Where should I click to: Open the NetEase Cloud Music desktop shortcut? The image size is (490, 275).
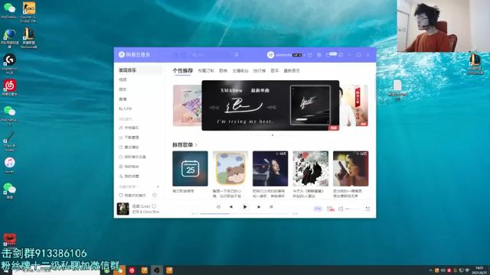(x=10, y=87)
